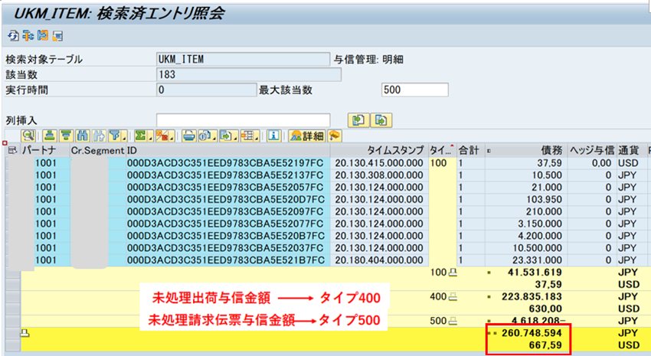Click the second top toolbar icon

[28, 36]
